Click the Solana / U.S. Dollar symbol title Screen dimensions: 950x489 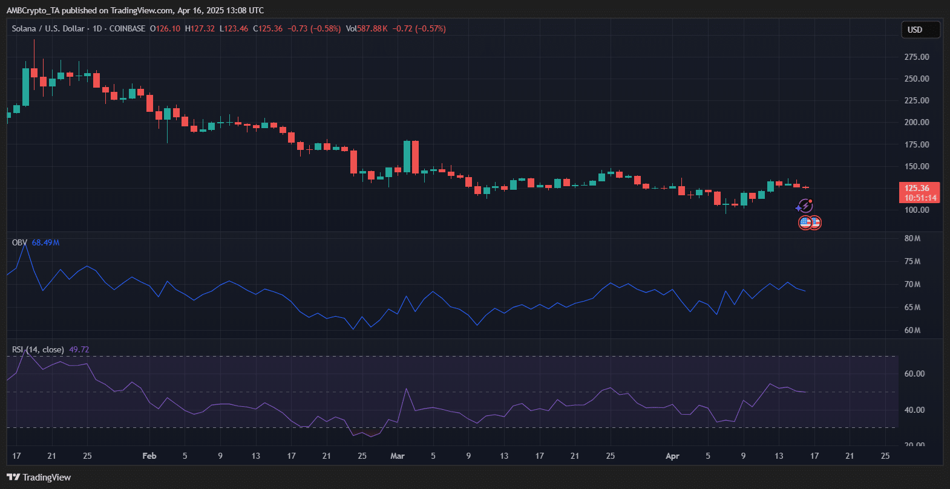[x=48, y=28]
